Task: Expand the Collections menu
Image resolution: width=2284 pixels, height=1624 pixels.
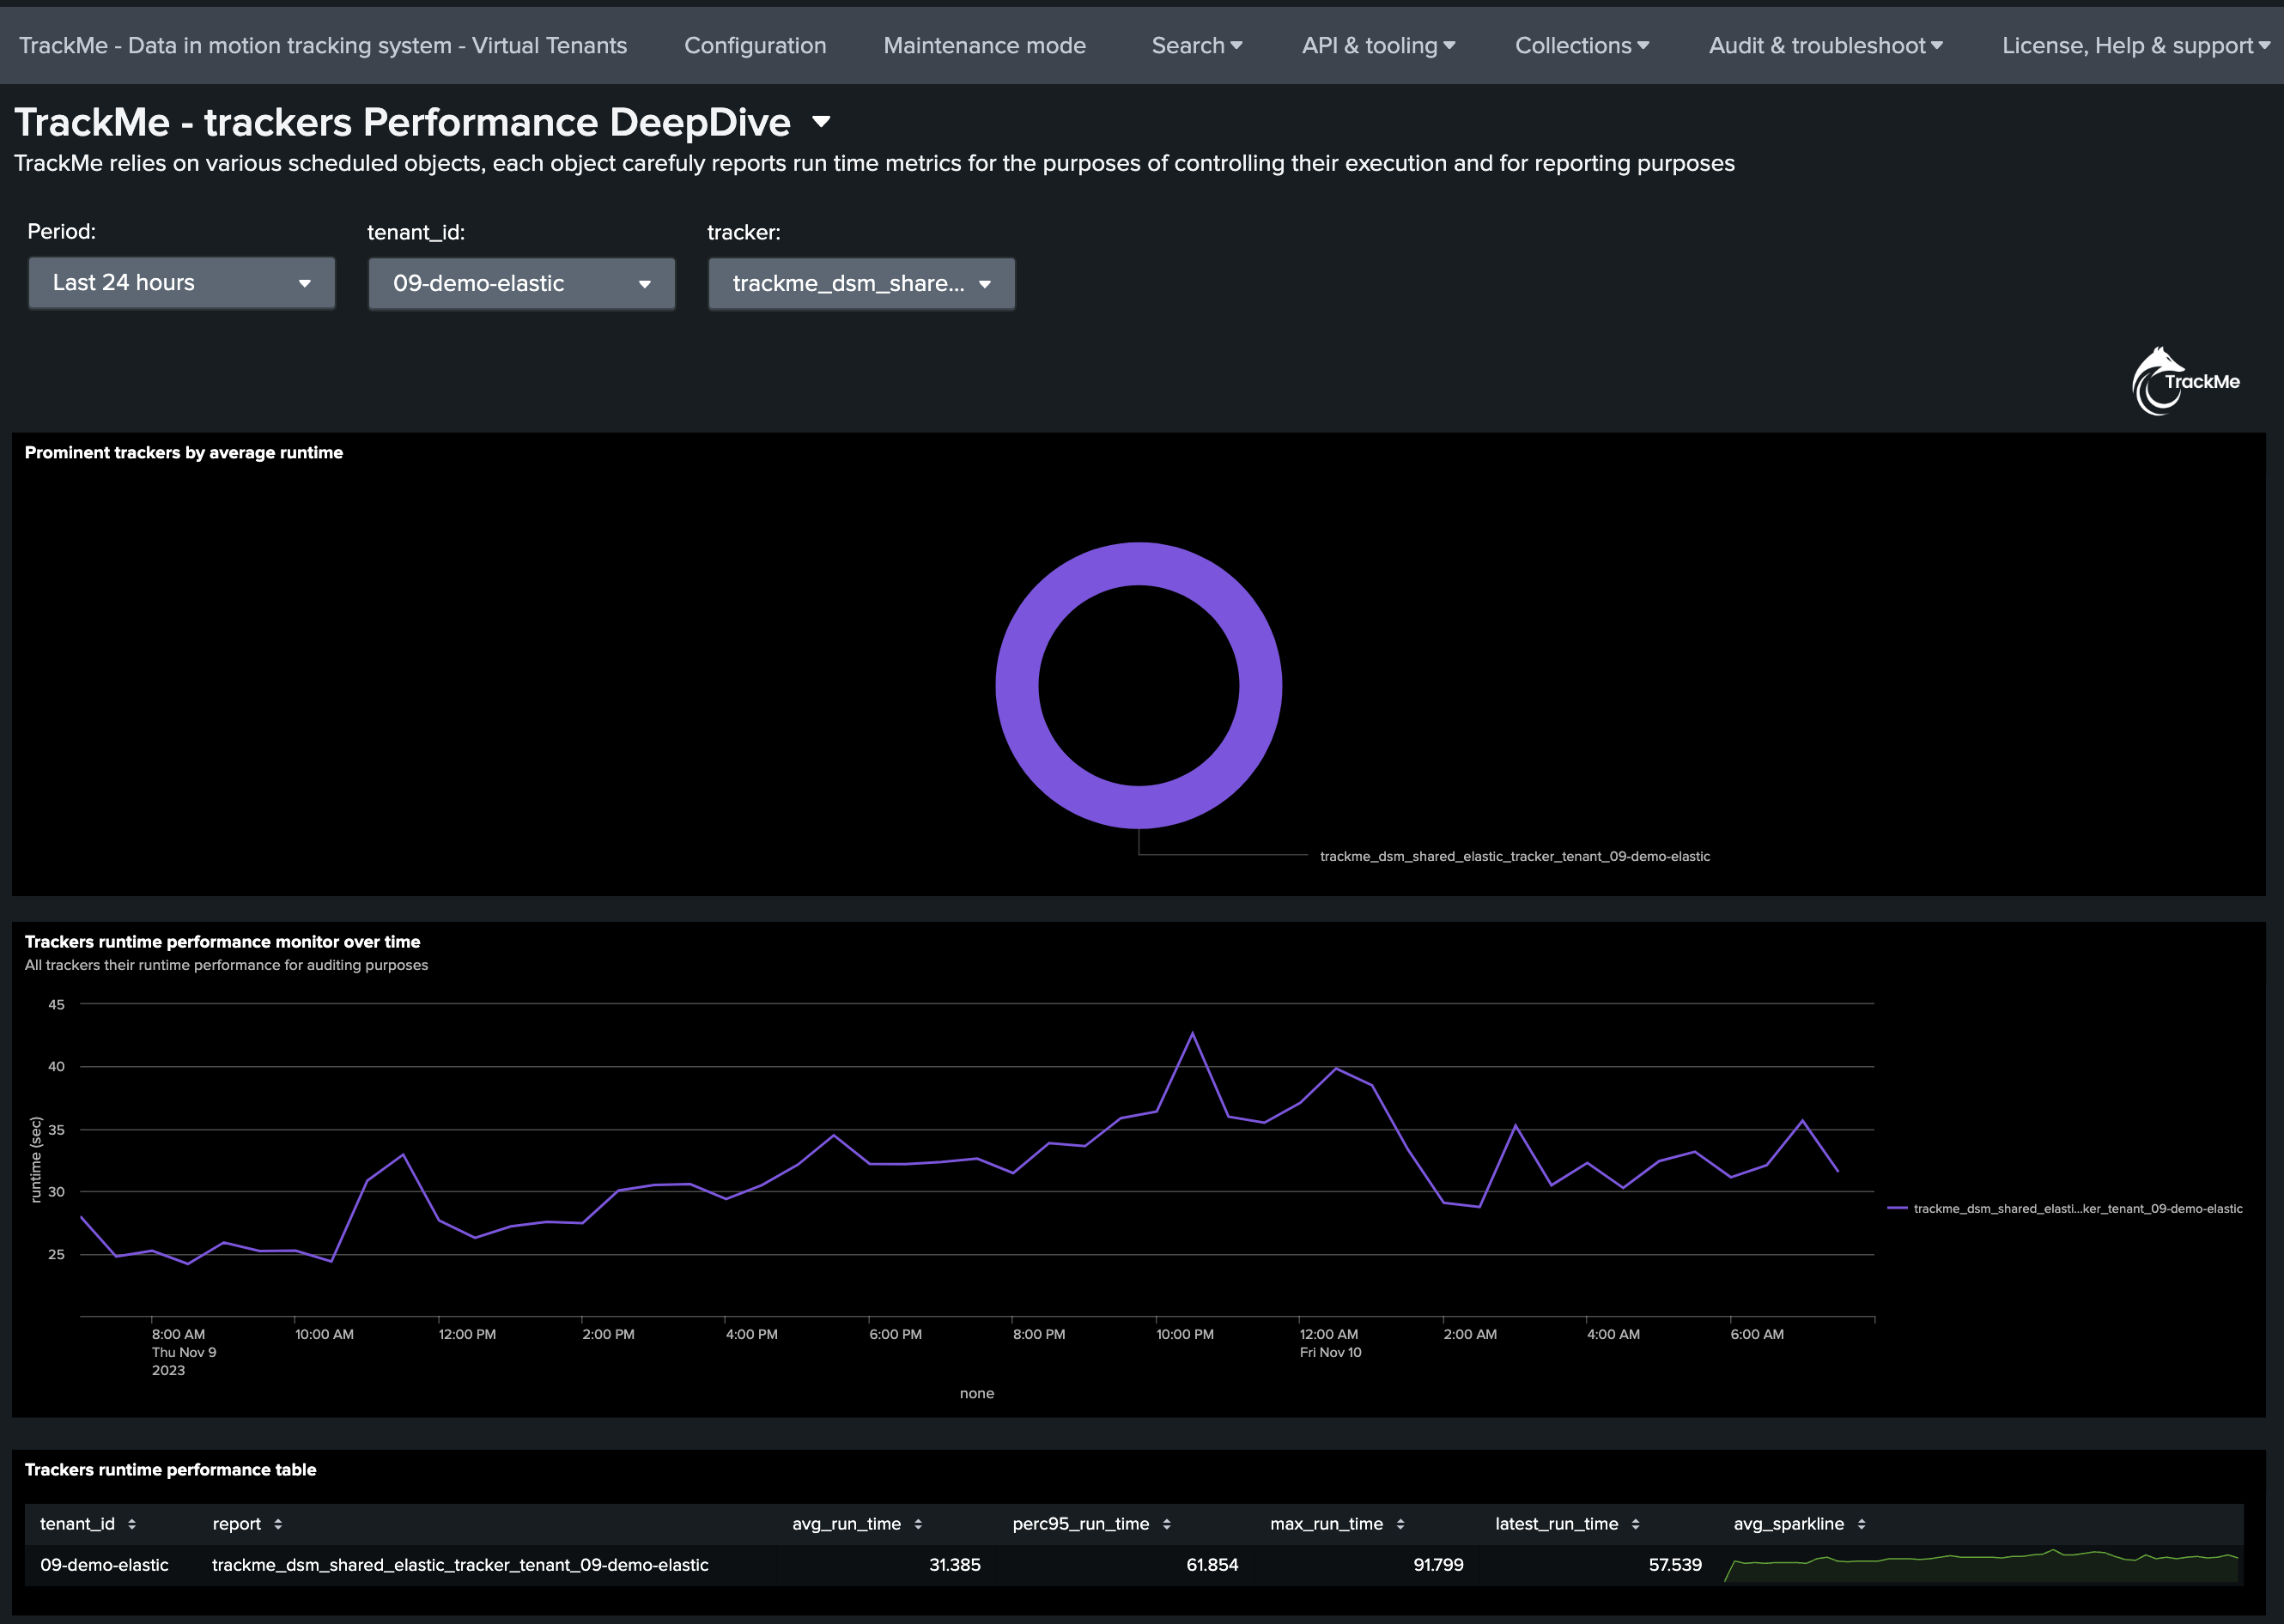Action: pos(1582,46)
